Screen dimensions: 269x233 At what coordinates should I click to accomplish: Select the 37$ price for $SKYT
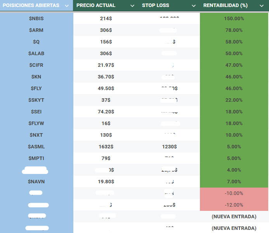pos(106,100)
